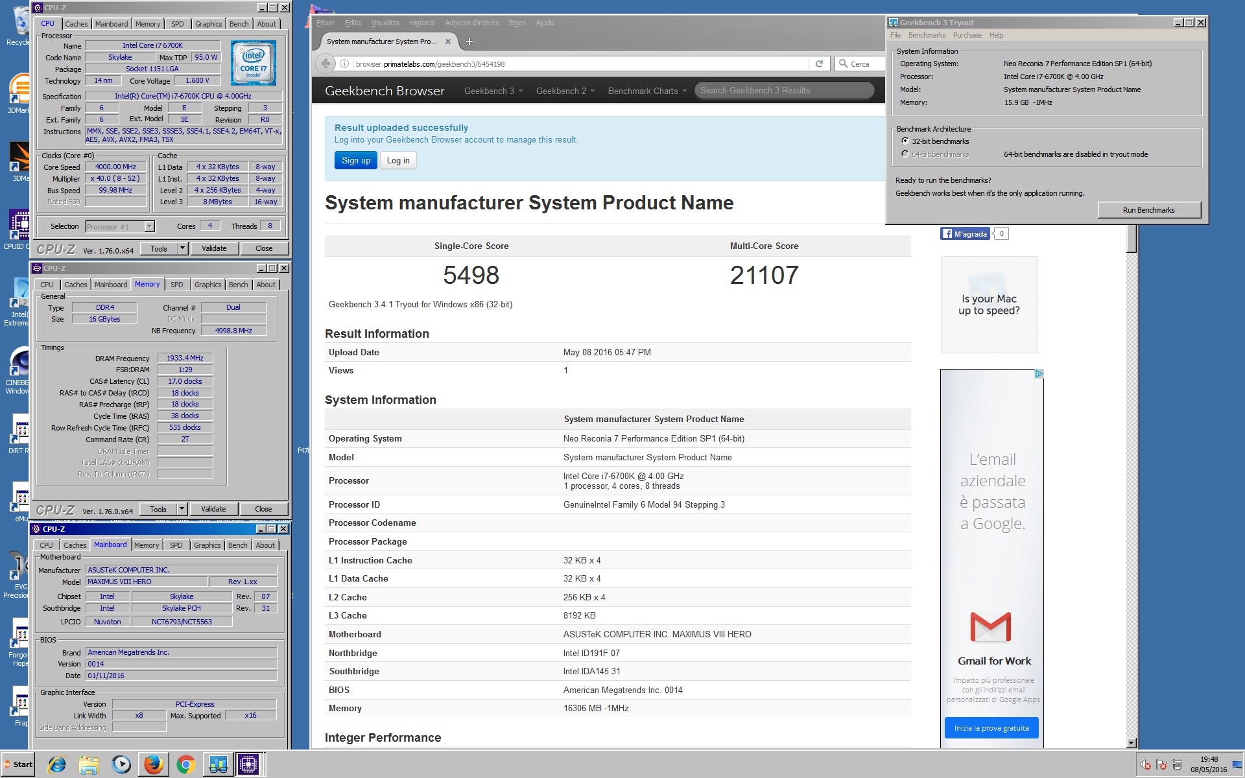Open a new Firefox tab with plus icon
This screenshot has height=778, width=1245.
(469, 41)
